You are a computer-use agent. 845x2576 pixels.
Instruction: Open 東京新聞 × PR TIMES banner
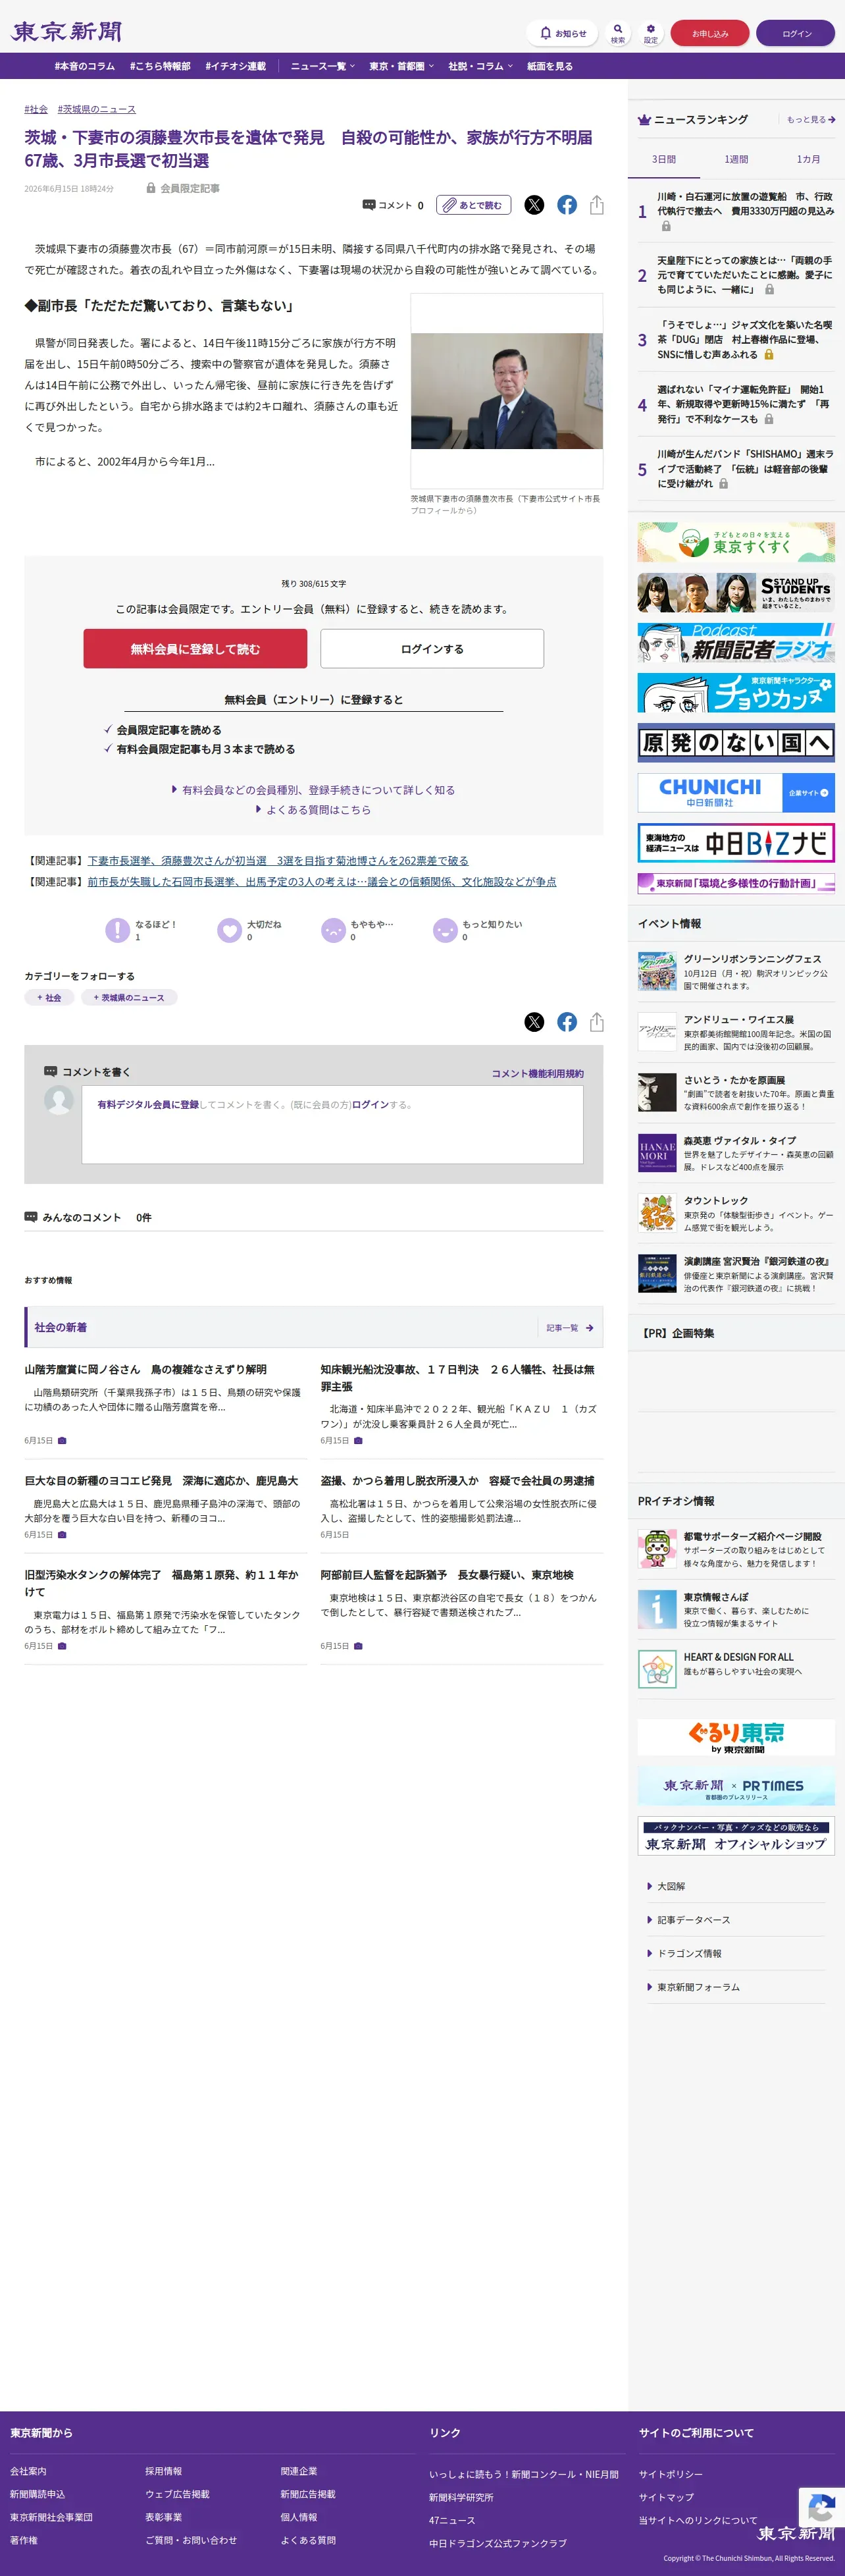coord(736,1786)
